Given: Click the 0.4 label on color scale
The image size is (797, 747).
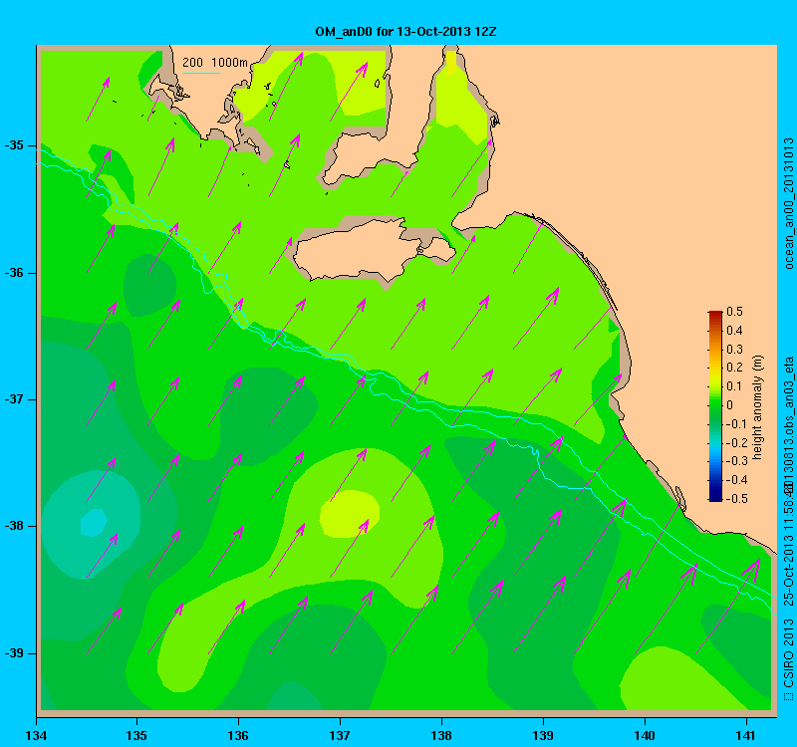Looking at the screenshot, I should [734, 331].
